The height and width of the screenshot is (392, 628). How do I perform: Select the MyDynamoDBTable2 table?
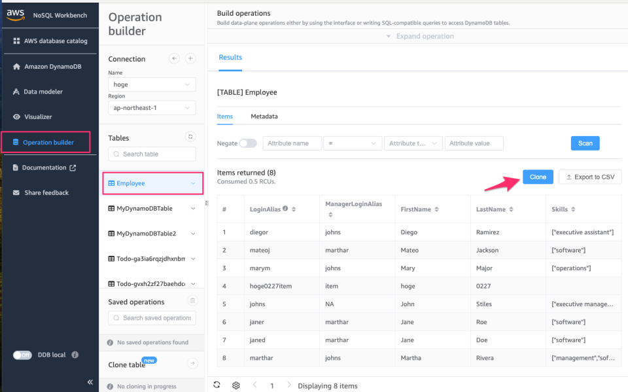click(146, 233)
